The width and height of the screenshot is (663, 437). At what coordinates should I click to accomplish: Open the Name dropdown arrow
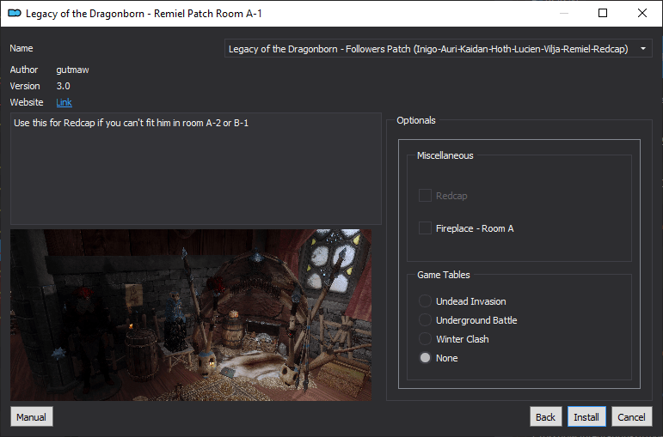point(642,49)
